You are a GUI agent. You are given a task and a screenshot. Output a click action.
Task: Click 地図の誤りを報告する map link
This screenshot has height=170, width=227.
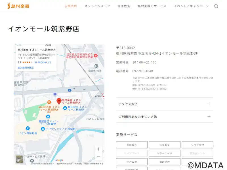(x=94, y=164)
